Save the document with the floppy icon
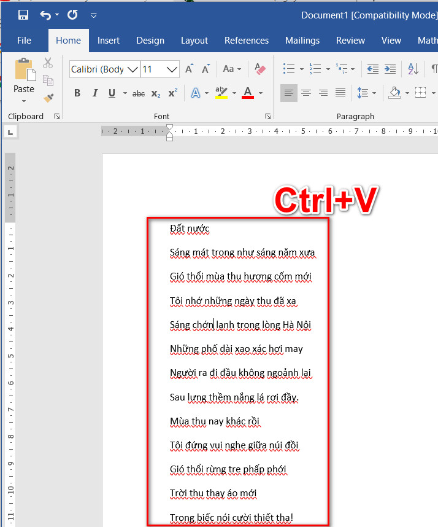The width and height of the screenshot is (438, 527). 23,15
